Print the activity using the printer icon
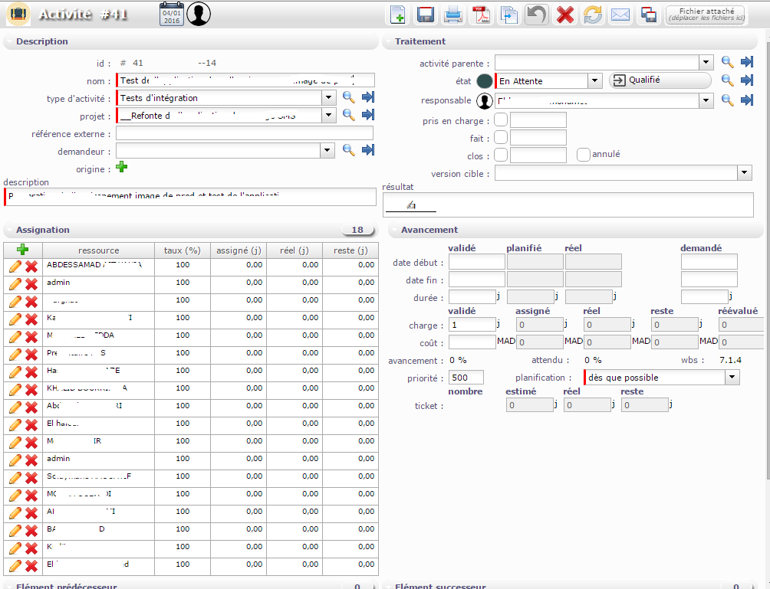The height and width of the screenshot is (589, 770). tap(453, 15)
